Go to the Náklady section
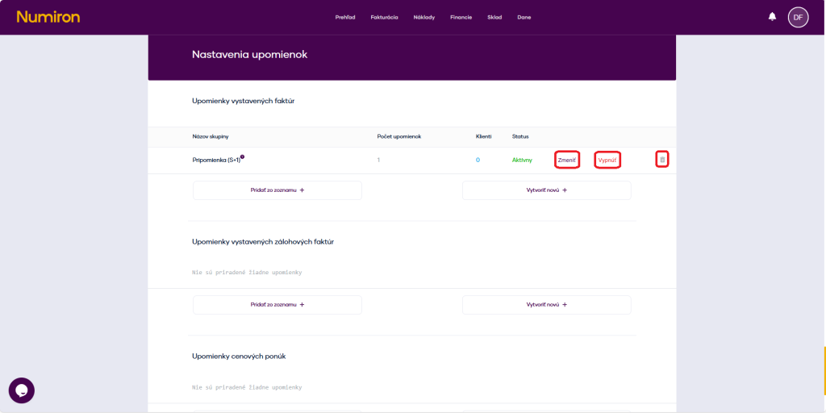826x413 pixels. pyautogui.click(x=423, y=17)
